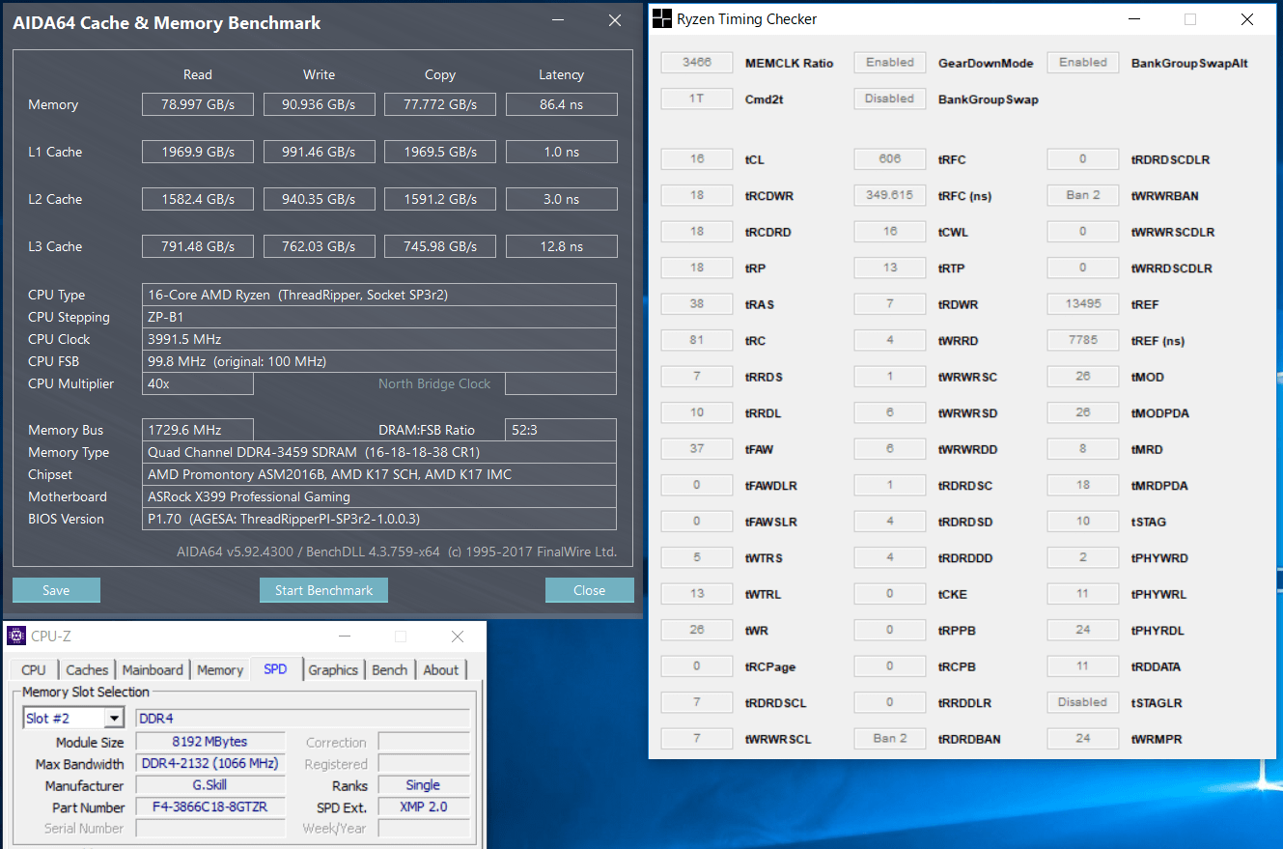Click Save in AIDA64 benchmark window
Image resolution: width=1283 pixels, height=849 pixels.
tap(56, 590)
